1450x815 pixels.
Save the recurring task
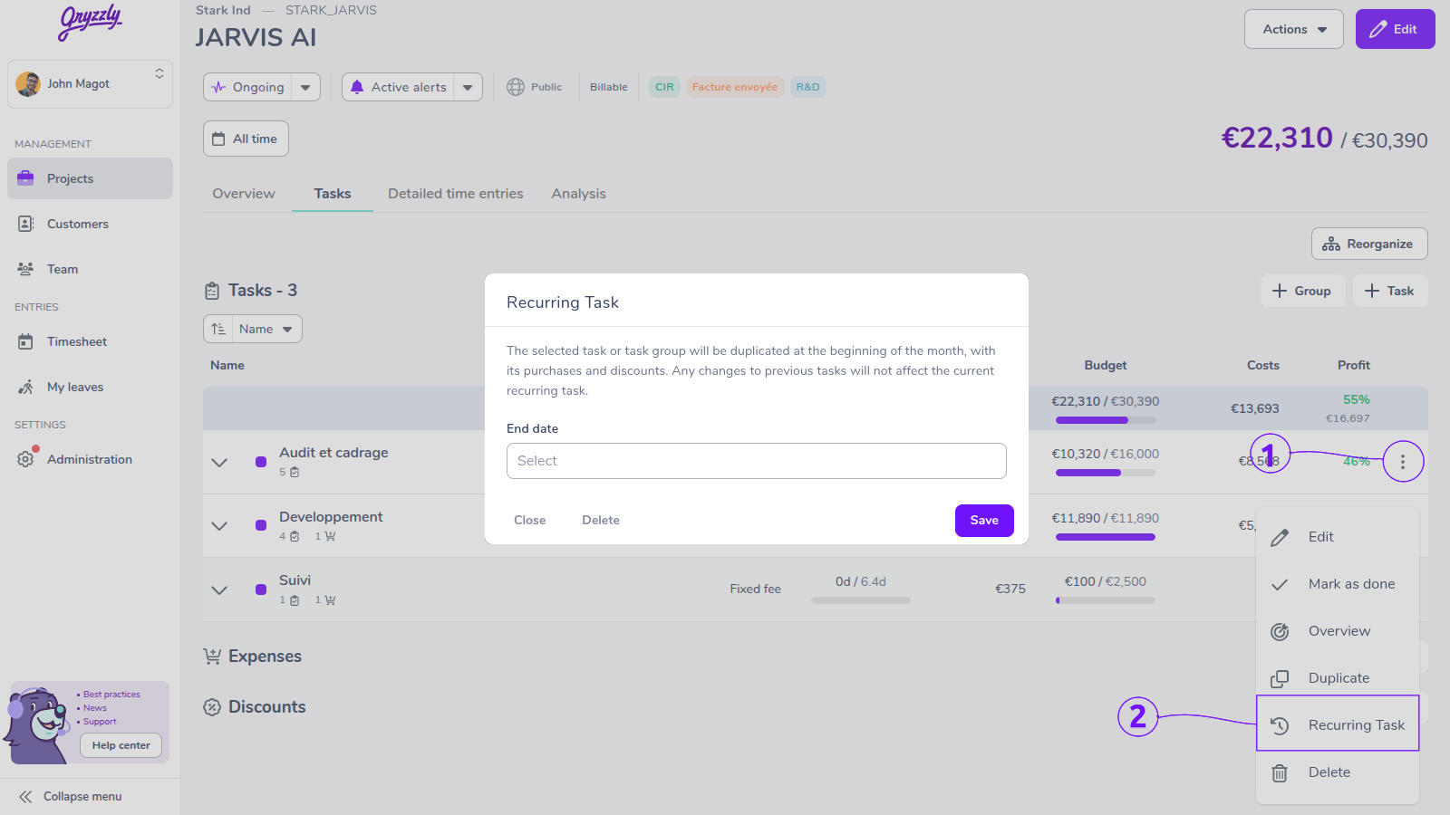coord(984,521)
